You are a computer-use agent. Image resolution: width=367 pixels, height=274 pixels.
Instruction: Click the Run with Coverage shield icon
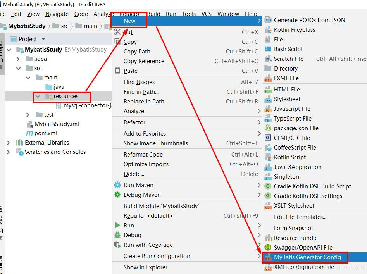pyautogui.click(x=117, y=245)
